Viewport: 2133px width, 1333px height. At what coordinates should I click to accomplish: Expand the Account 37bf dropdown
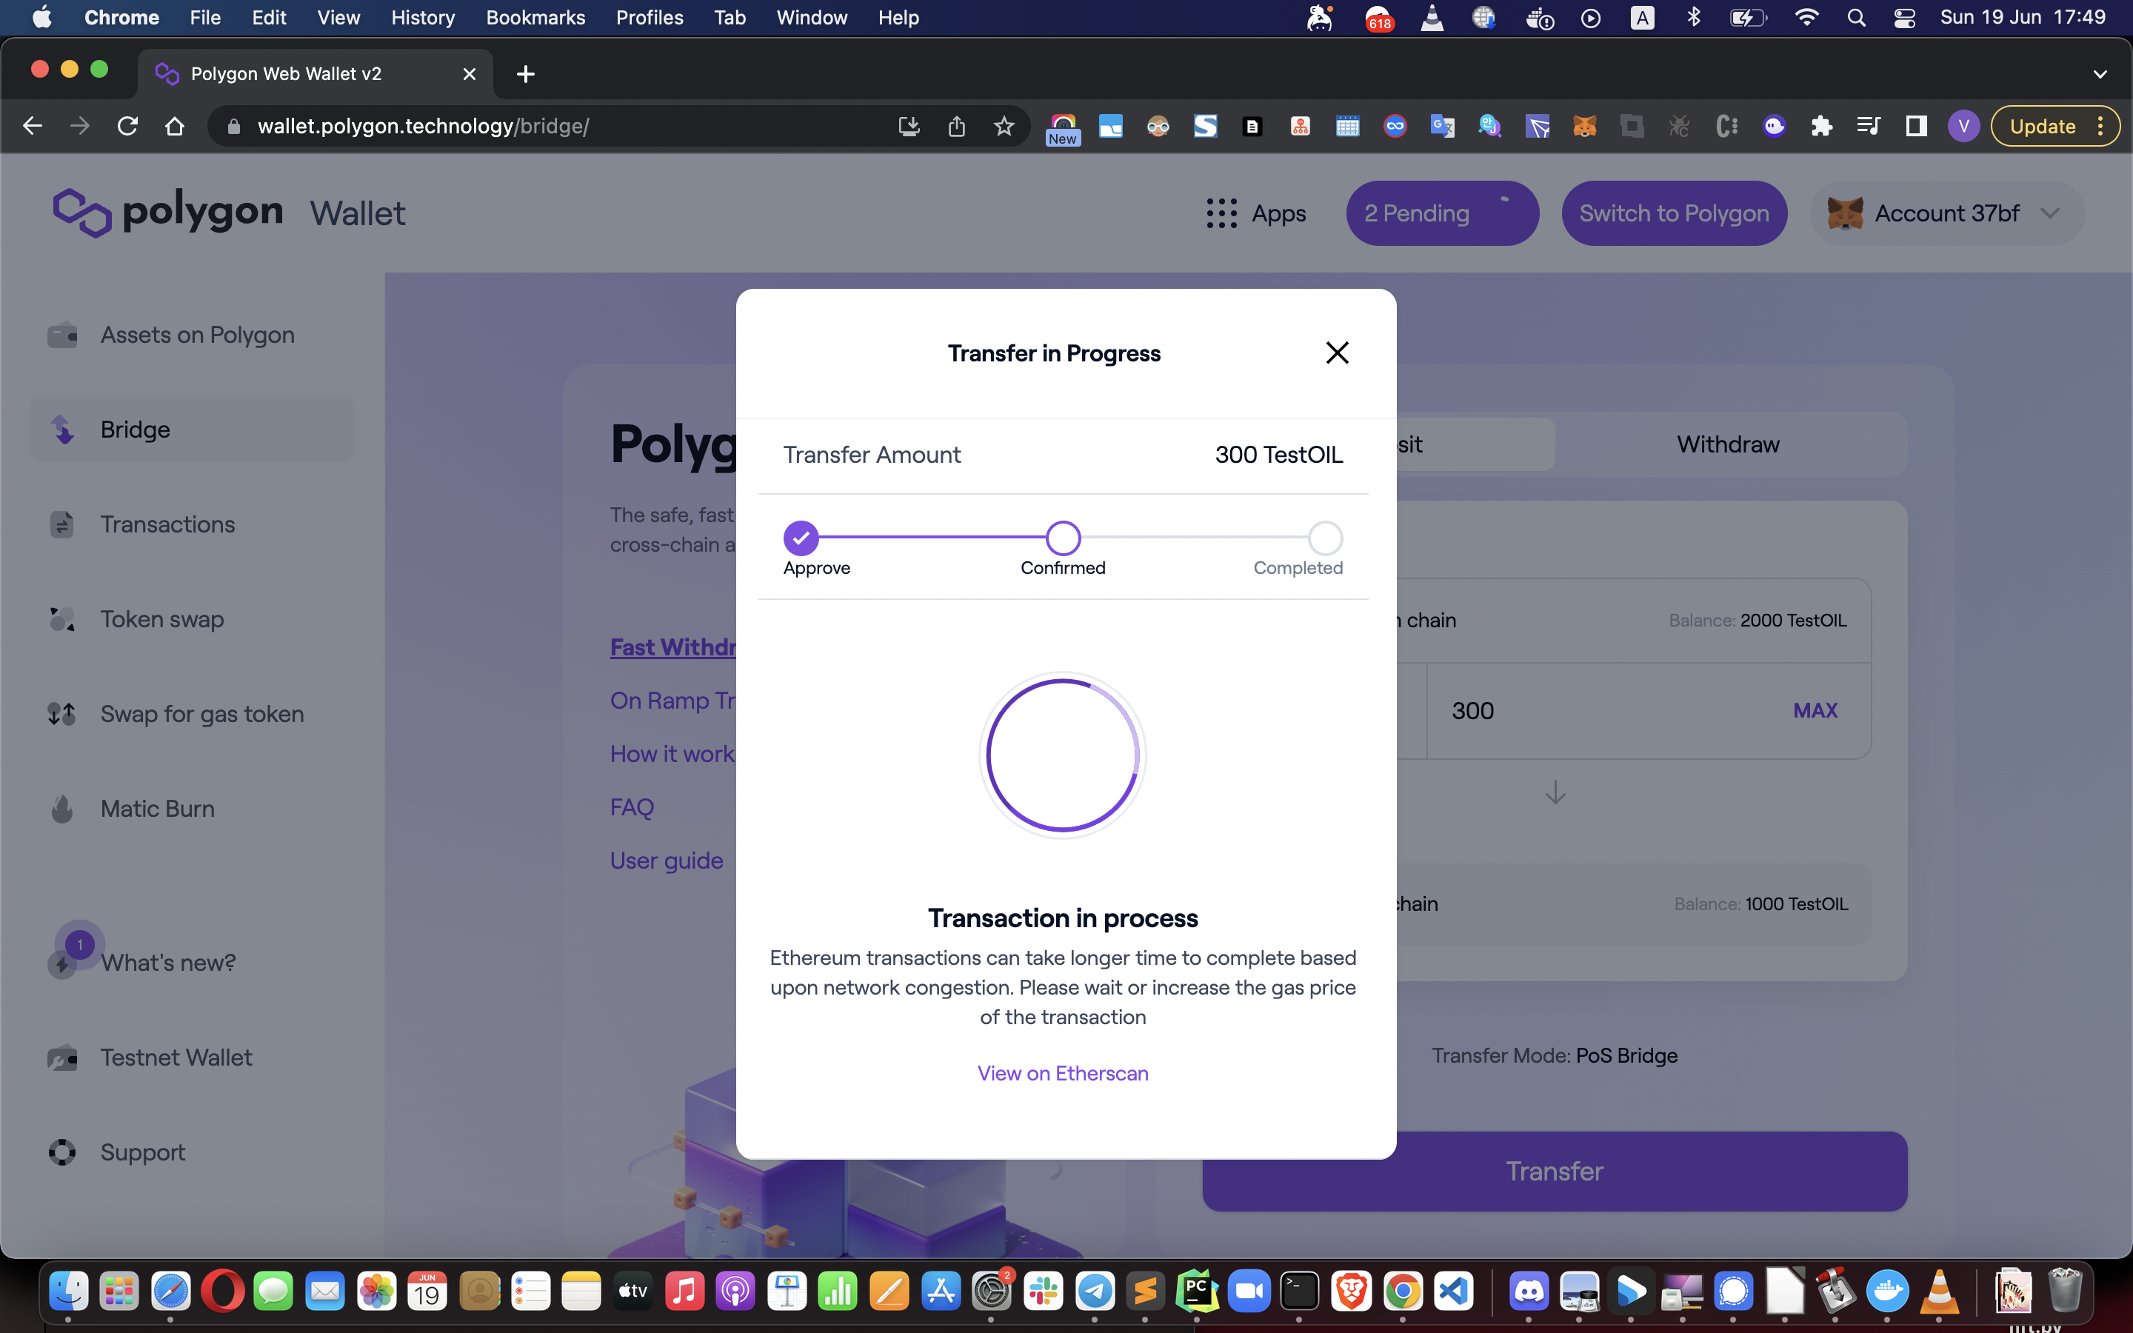[x=2049, y=213]
